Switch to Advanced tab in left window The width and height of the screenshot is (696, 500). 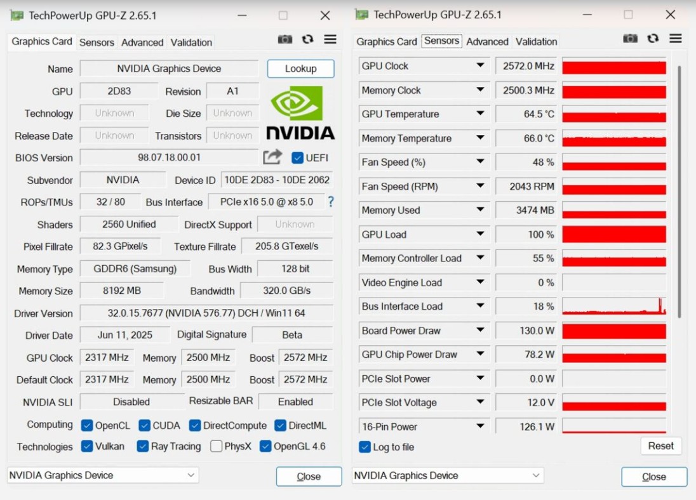[142, 43]
